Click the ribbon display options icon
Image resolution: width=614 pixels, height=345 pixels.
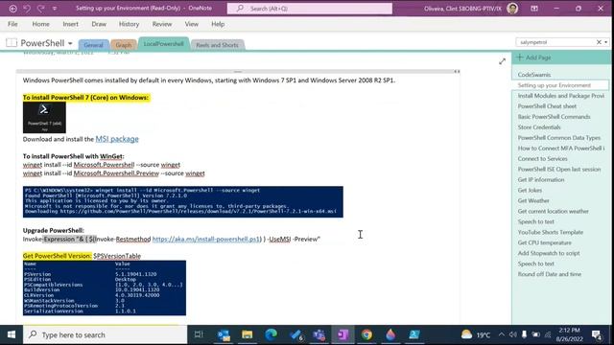534,9
